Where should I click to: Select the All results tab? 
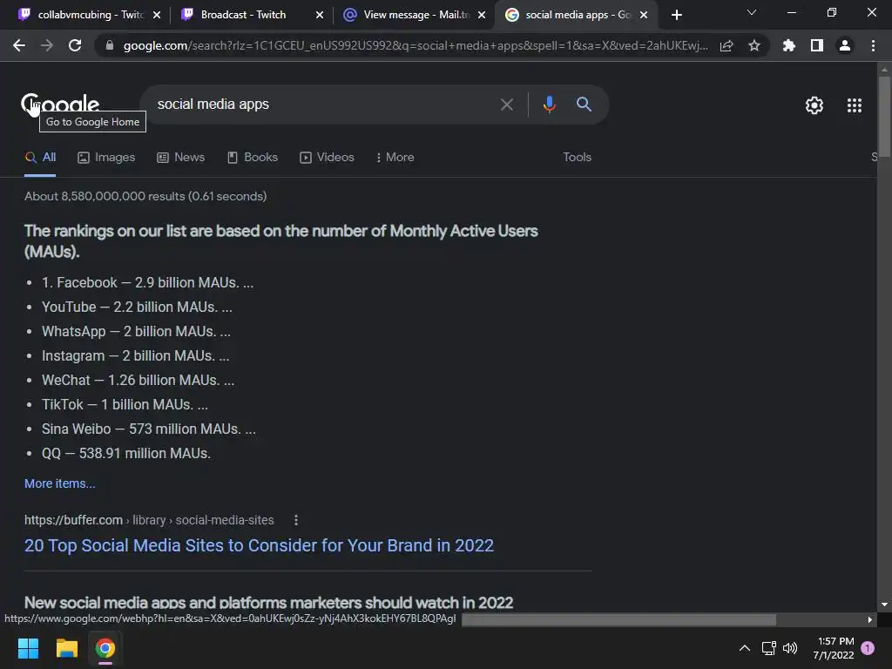pos(40,158)
